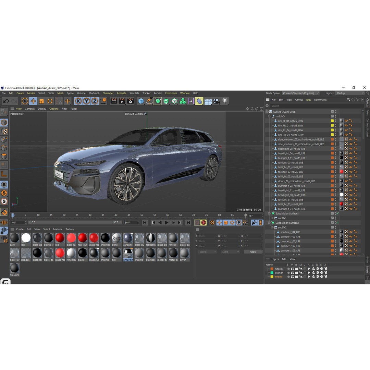Open Object Manager Tags menu
370x370 pixels.
click(x=308, y=100)
